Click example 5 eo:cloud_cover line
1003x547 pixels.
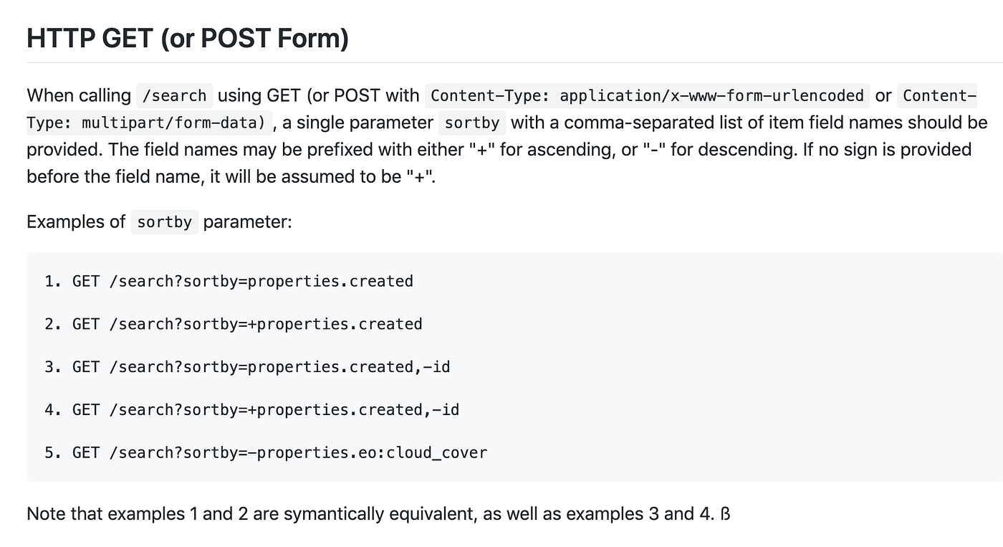click(266, 453)
